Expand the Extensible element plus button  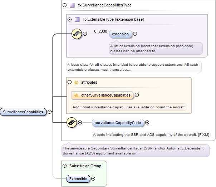click(93, 178)
